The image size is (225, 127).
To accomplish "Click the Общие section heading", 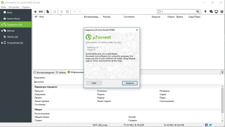I will click(x=38, y=110).
